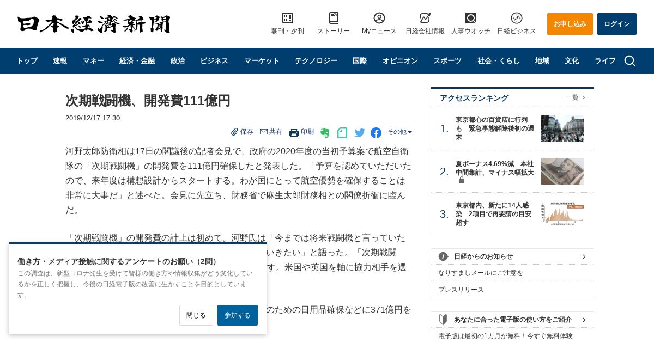654x343 pixels.
Task: Open マーケット navigation tab
Action: [262, 61]
